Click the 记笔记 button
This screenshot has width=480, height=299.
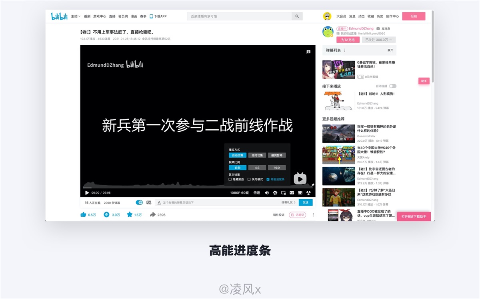click(298, 215)
